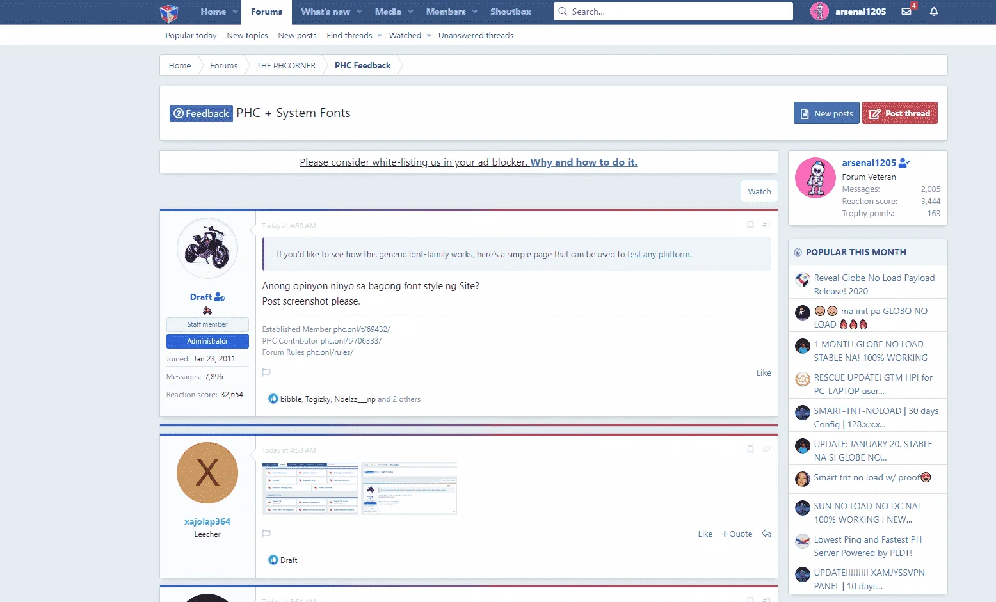Bookmark post #2
The image size is (996, 602).
[x=750, y=450]
